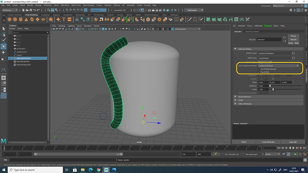
Task: Open the viewport Shading menu
Action: point(62,26)
